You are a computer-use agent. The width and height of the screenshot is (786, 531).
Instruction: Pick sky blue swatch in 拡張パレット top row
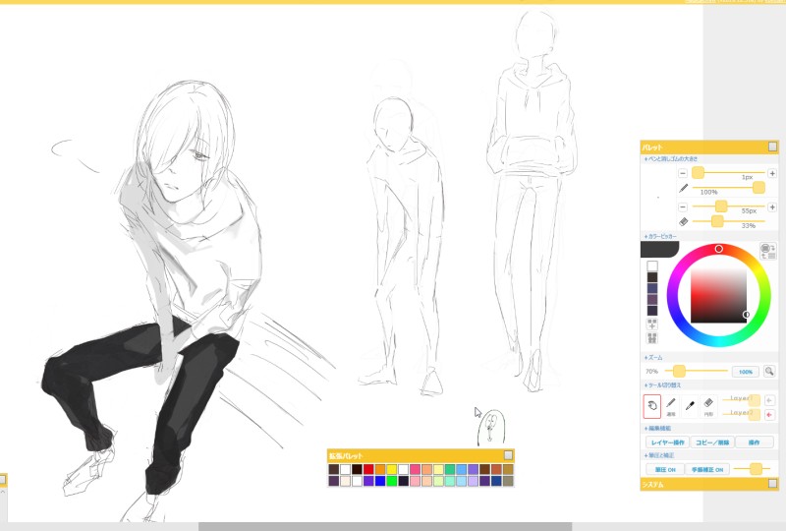[x=461, y=469]
